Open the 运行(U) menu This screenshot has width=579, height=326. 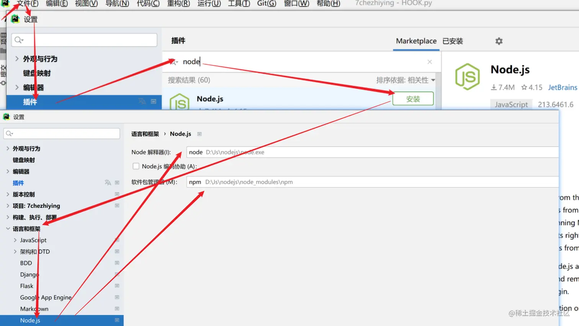(209, 3)
